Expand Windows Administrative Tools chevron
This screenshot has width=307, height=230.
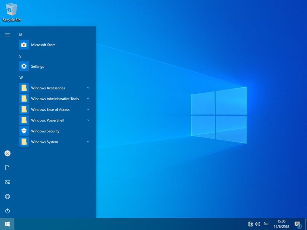(x=88, y=99)
